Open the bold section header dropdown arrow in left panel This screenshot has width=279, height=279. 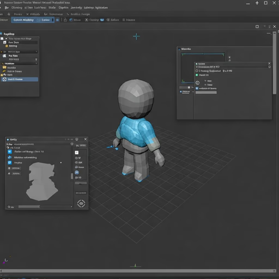[37, 63]
